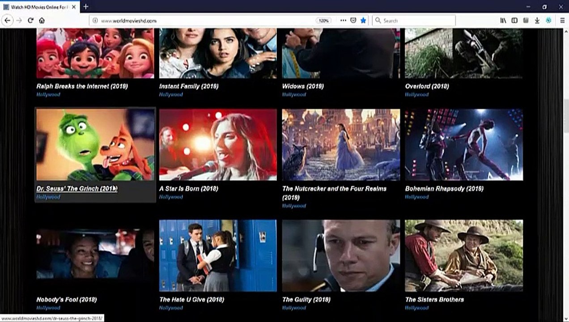This screenshot has width=569, height=322.
Task: Open The Grinch poster thumbnail
Action: [x=95, y=145]
